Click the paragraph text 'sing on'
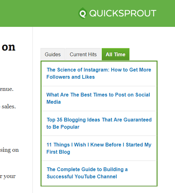 coord(9,150)
